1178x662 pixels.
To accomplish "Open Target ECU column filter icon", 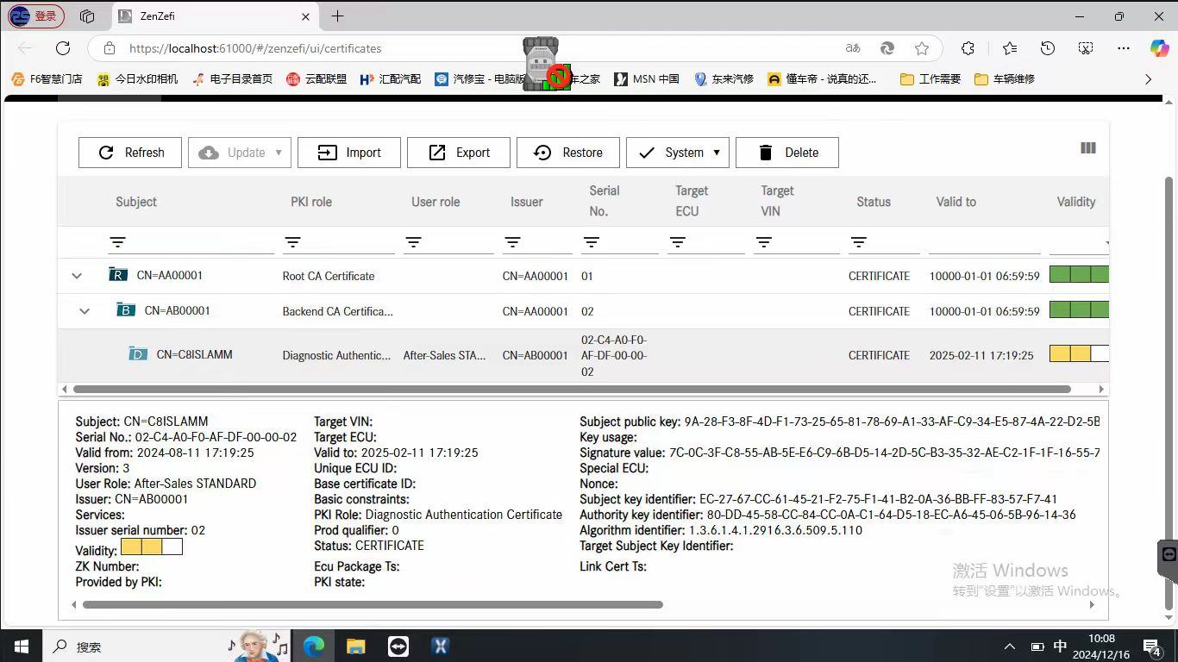I will pyautogui.click(x=677, y=242).
